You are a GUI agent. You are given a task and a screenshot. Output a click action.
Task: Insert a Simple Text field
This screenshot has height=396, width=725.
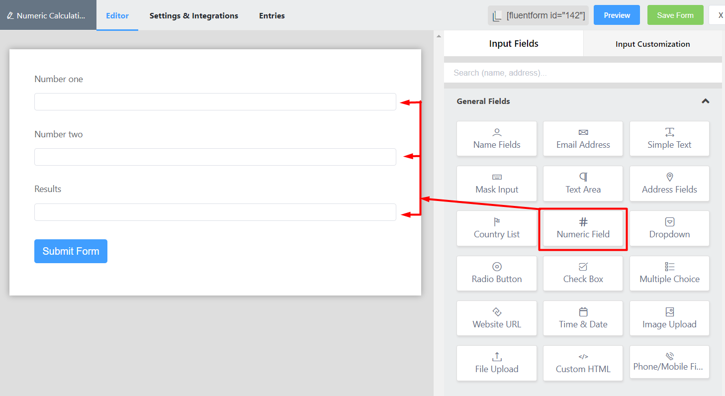(x=669, y=139)
